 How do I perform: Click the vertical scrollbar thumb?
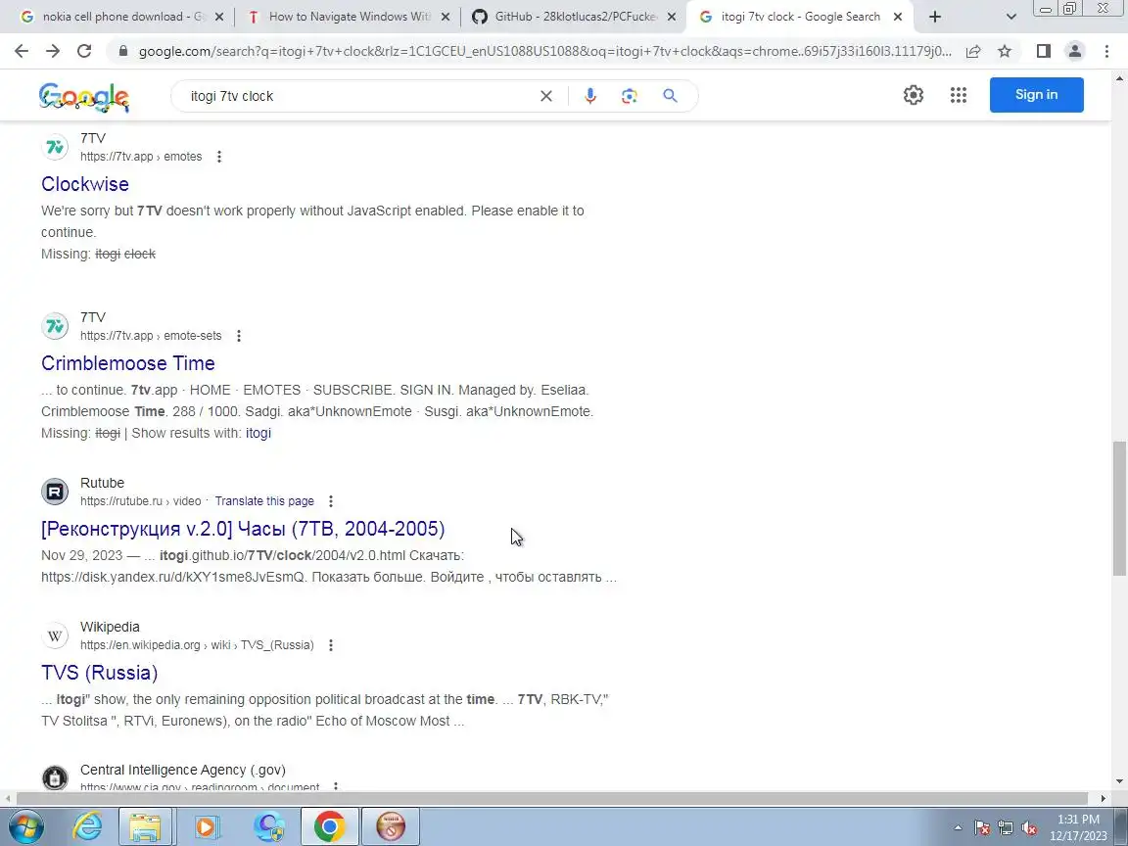tap(1119, 508)
